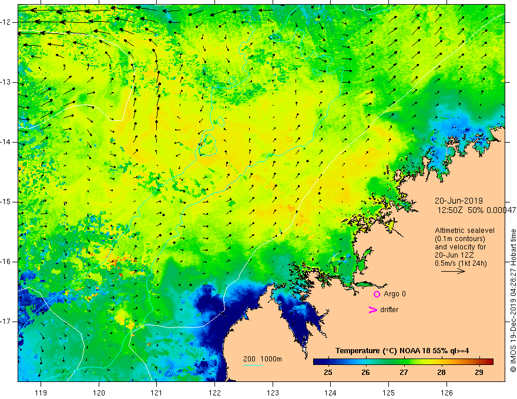Click longitude label 120 on bottom axis
Image resolution: width=517 pixels, height=399 pixels.
(x=99, y=393)
